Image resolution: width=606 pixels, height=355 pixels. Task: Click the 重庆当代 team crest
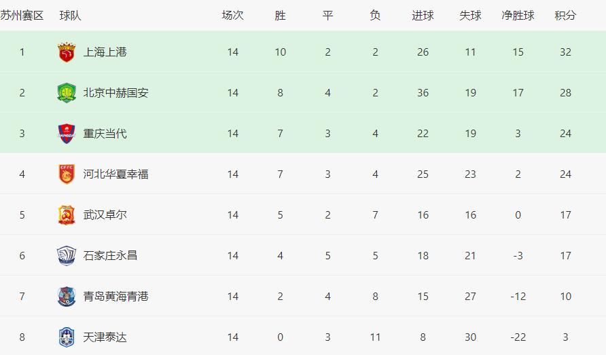(67, 134)
